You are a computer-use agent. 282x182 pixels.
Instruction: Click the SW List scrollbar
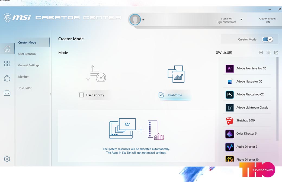coord(277,99)
